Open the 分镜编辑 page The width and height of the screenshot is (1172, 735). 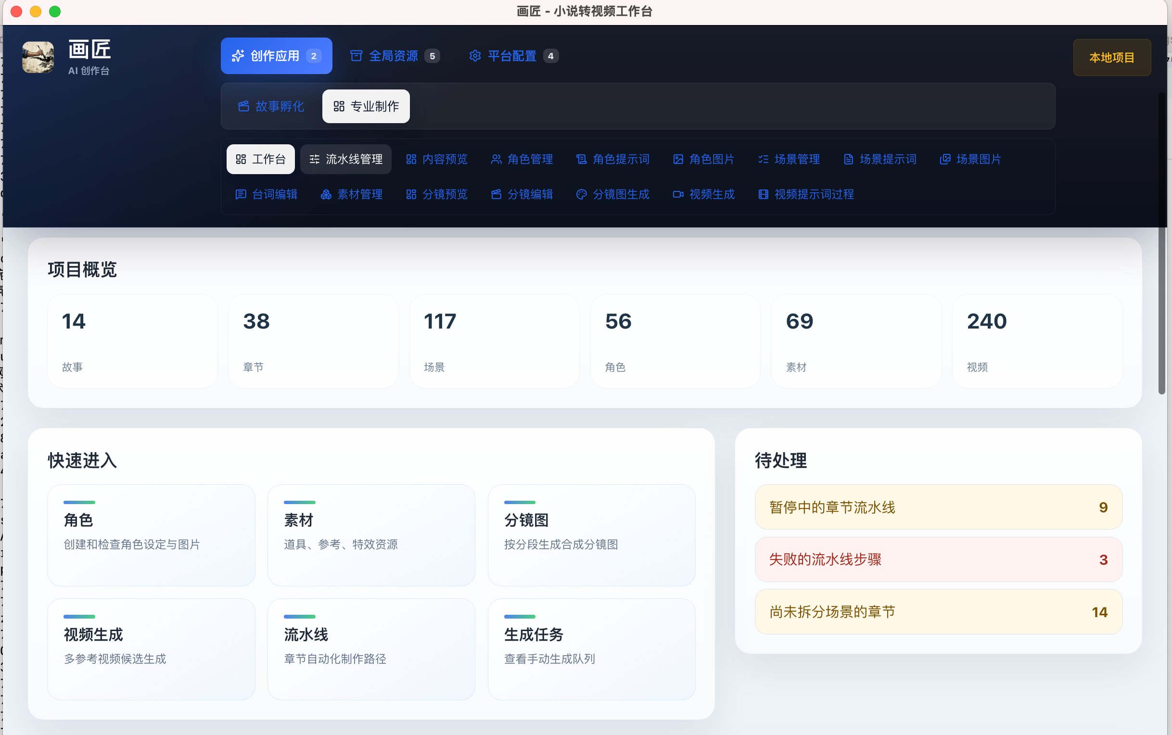522,194
